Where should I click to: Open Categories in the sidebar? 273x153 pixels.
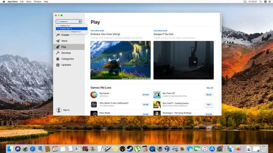(x=69, y=59)
